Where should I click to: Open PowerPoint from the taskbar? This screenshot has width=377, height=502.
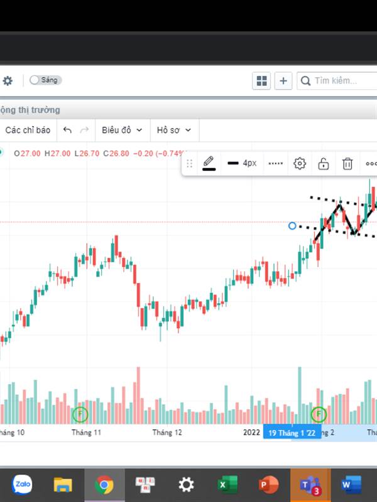[268, 484]
